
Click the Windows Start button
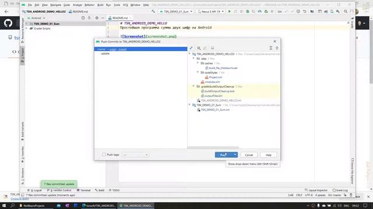pyautogui.click(x=4, y=206)
